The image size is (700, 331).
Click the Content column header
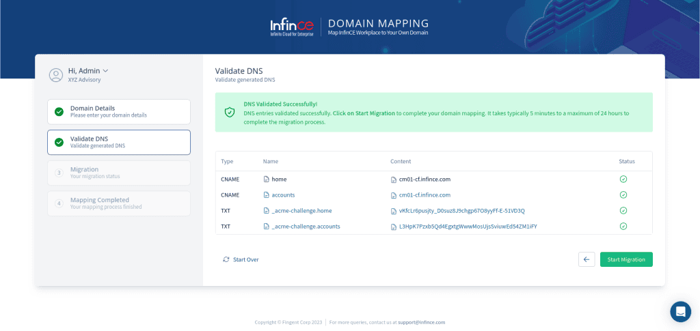[x=401, y=161]
